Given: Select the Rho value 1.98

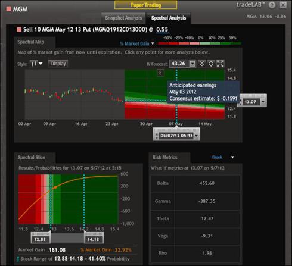Looking at the screenshot, I should [207, 253].
